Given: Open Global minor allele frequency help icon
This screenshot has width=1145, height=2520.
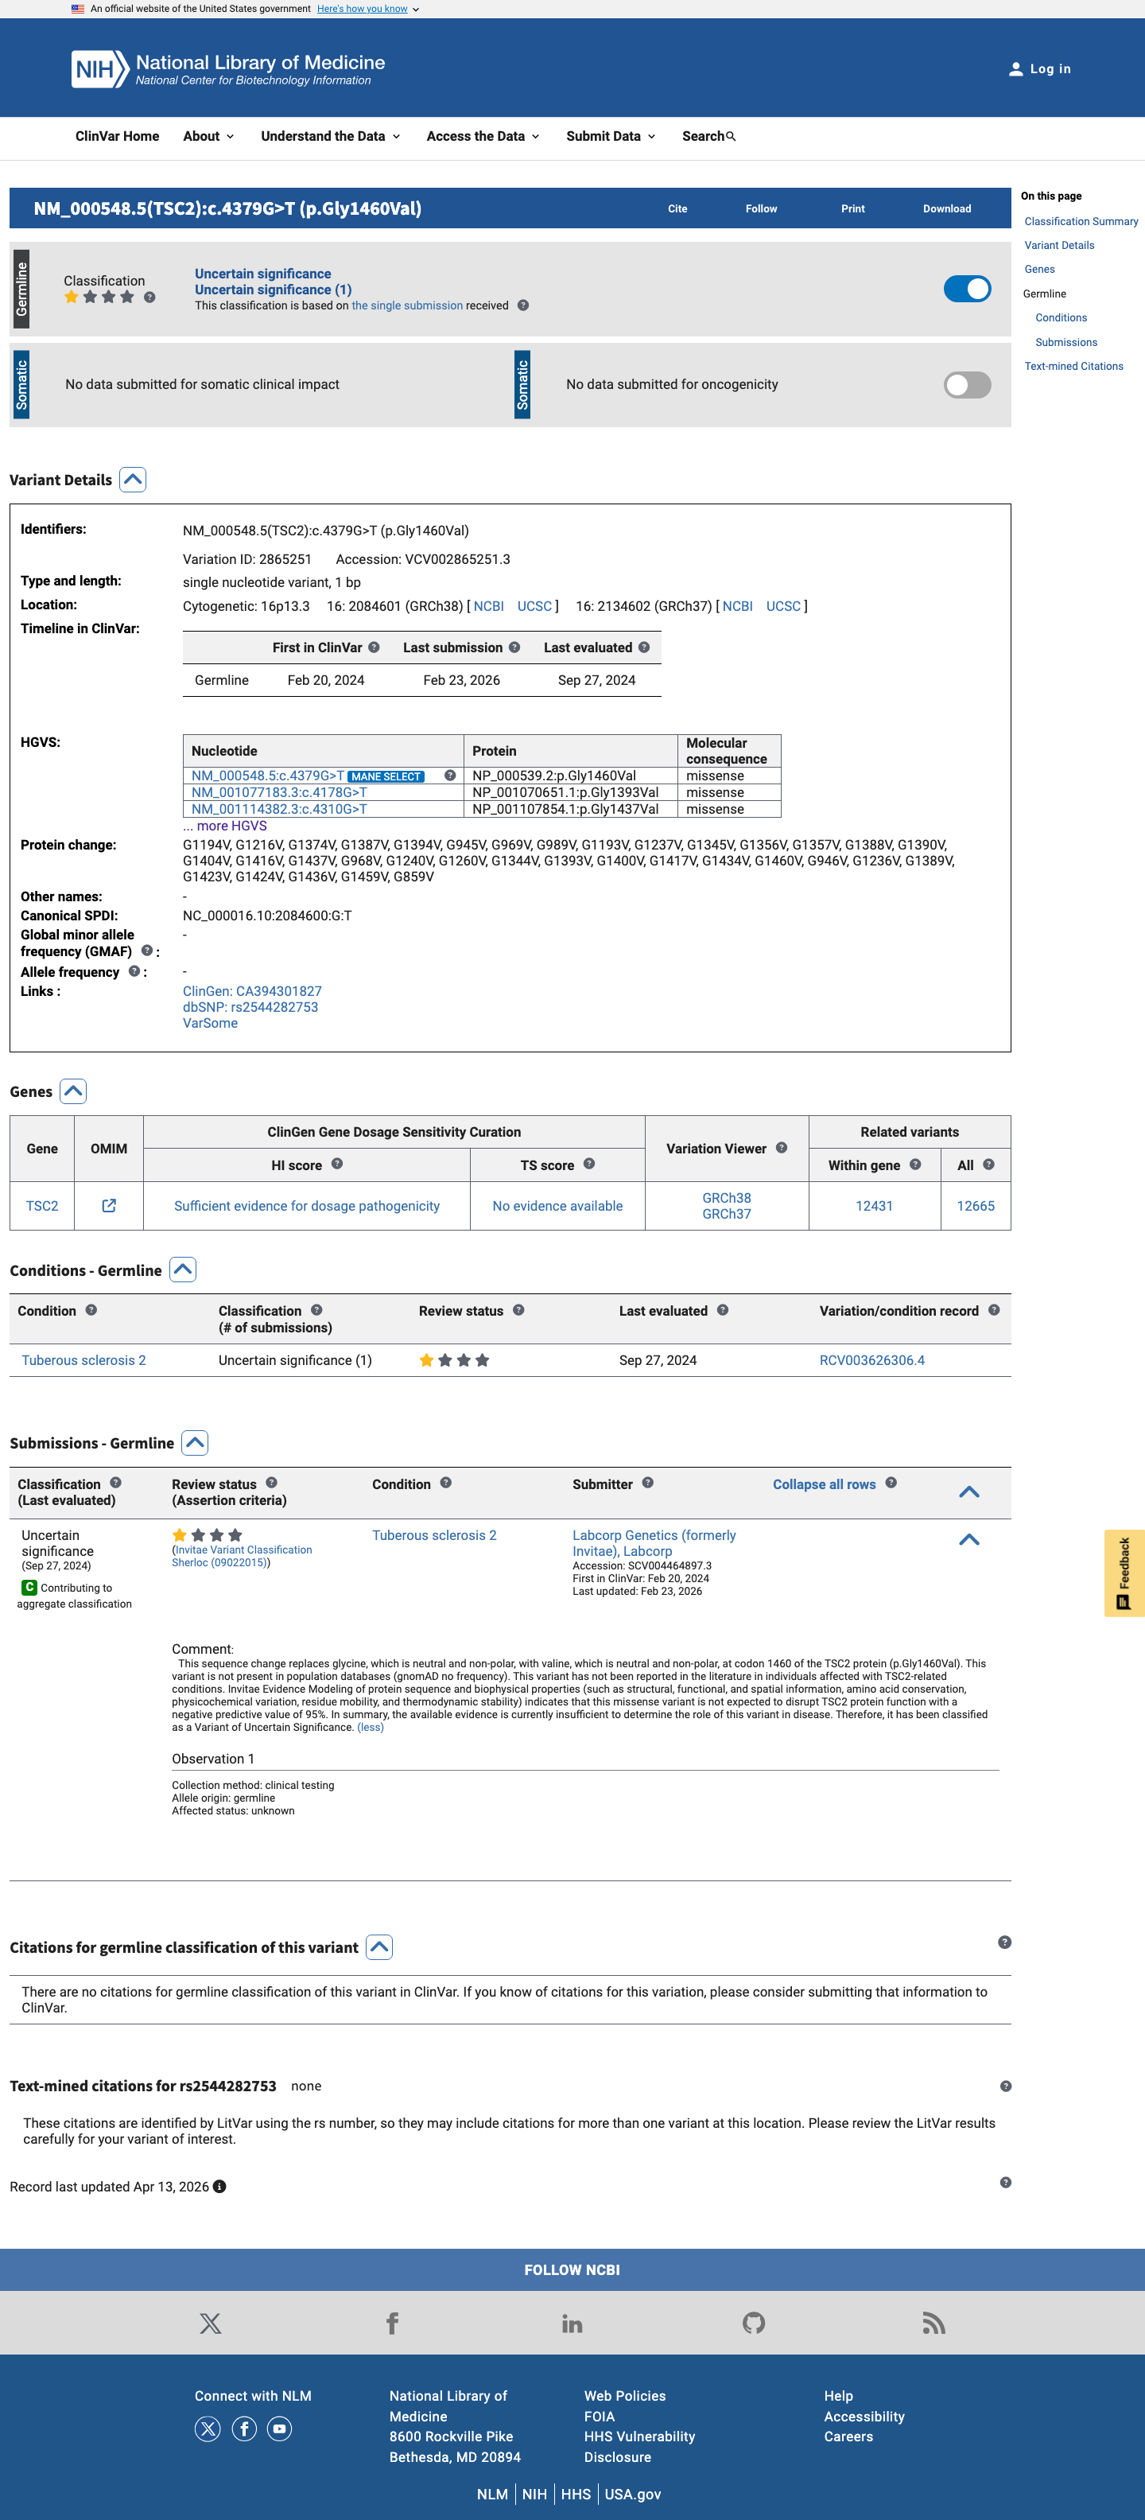Looking at the screenshot, I should (146, 951).
